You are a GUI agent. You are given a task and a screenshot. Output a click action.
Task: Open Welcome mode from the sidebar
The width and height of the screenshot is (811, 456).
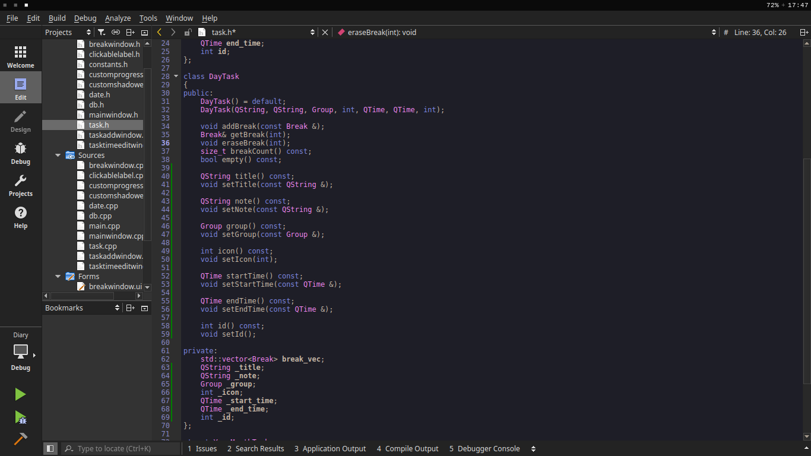click(20, 57)
